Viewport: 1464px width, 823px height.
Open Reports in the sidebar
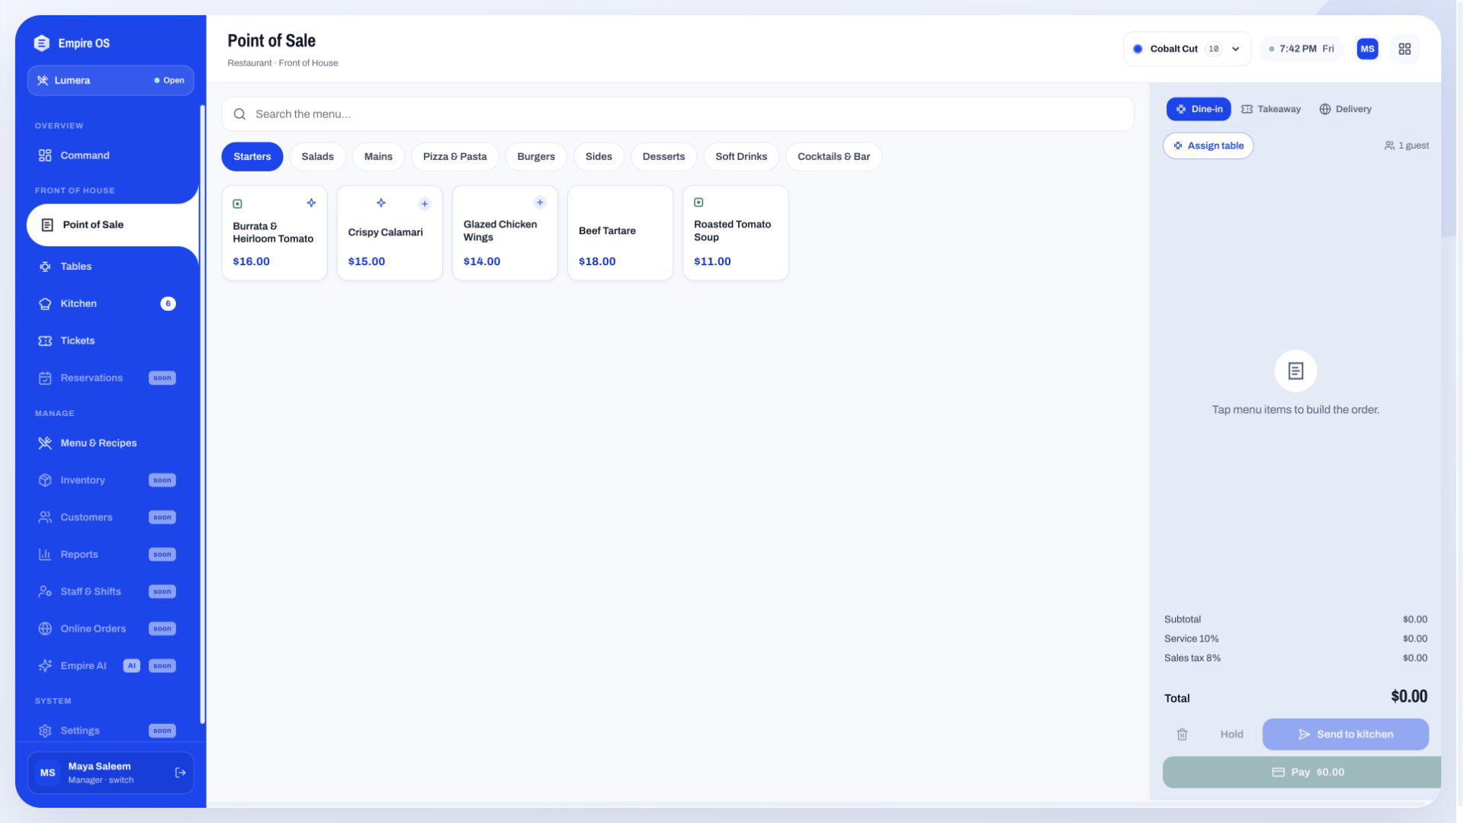tap(112, 555)
